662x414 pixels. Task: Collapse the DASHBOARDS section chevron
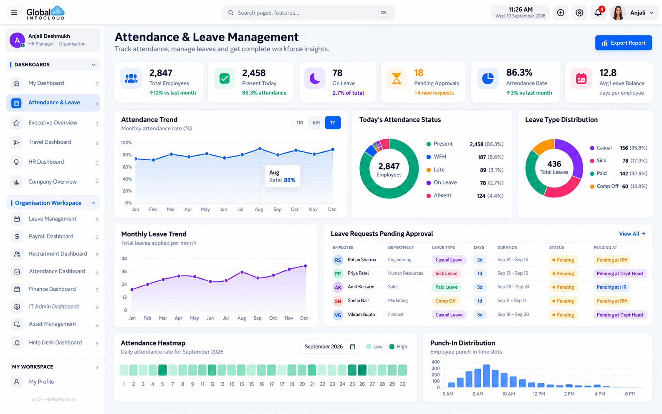[x=93, y=65]
